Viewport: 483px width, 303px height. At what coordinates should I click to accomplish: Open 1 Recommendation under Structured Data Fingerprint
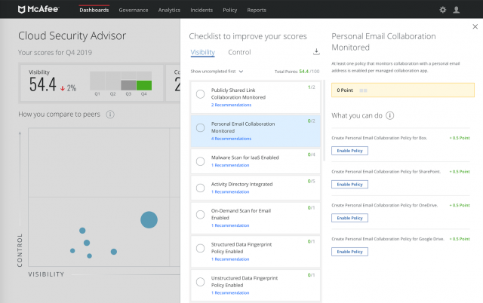pyautogui.click(x=230, y=259)
